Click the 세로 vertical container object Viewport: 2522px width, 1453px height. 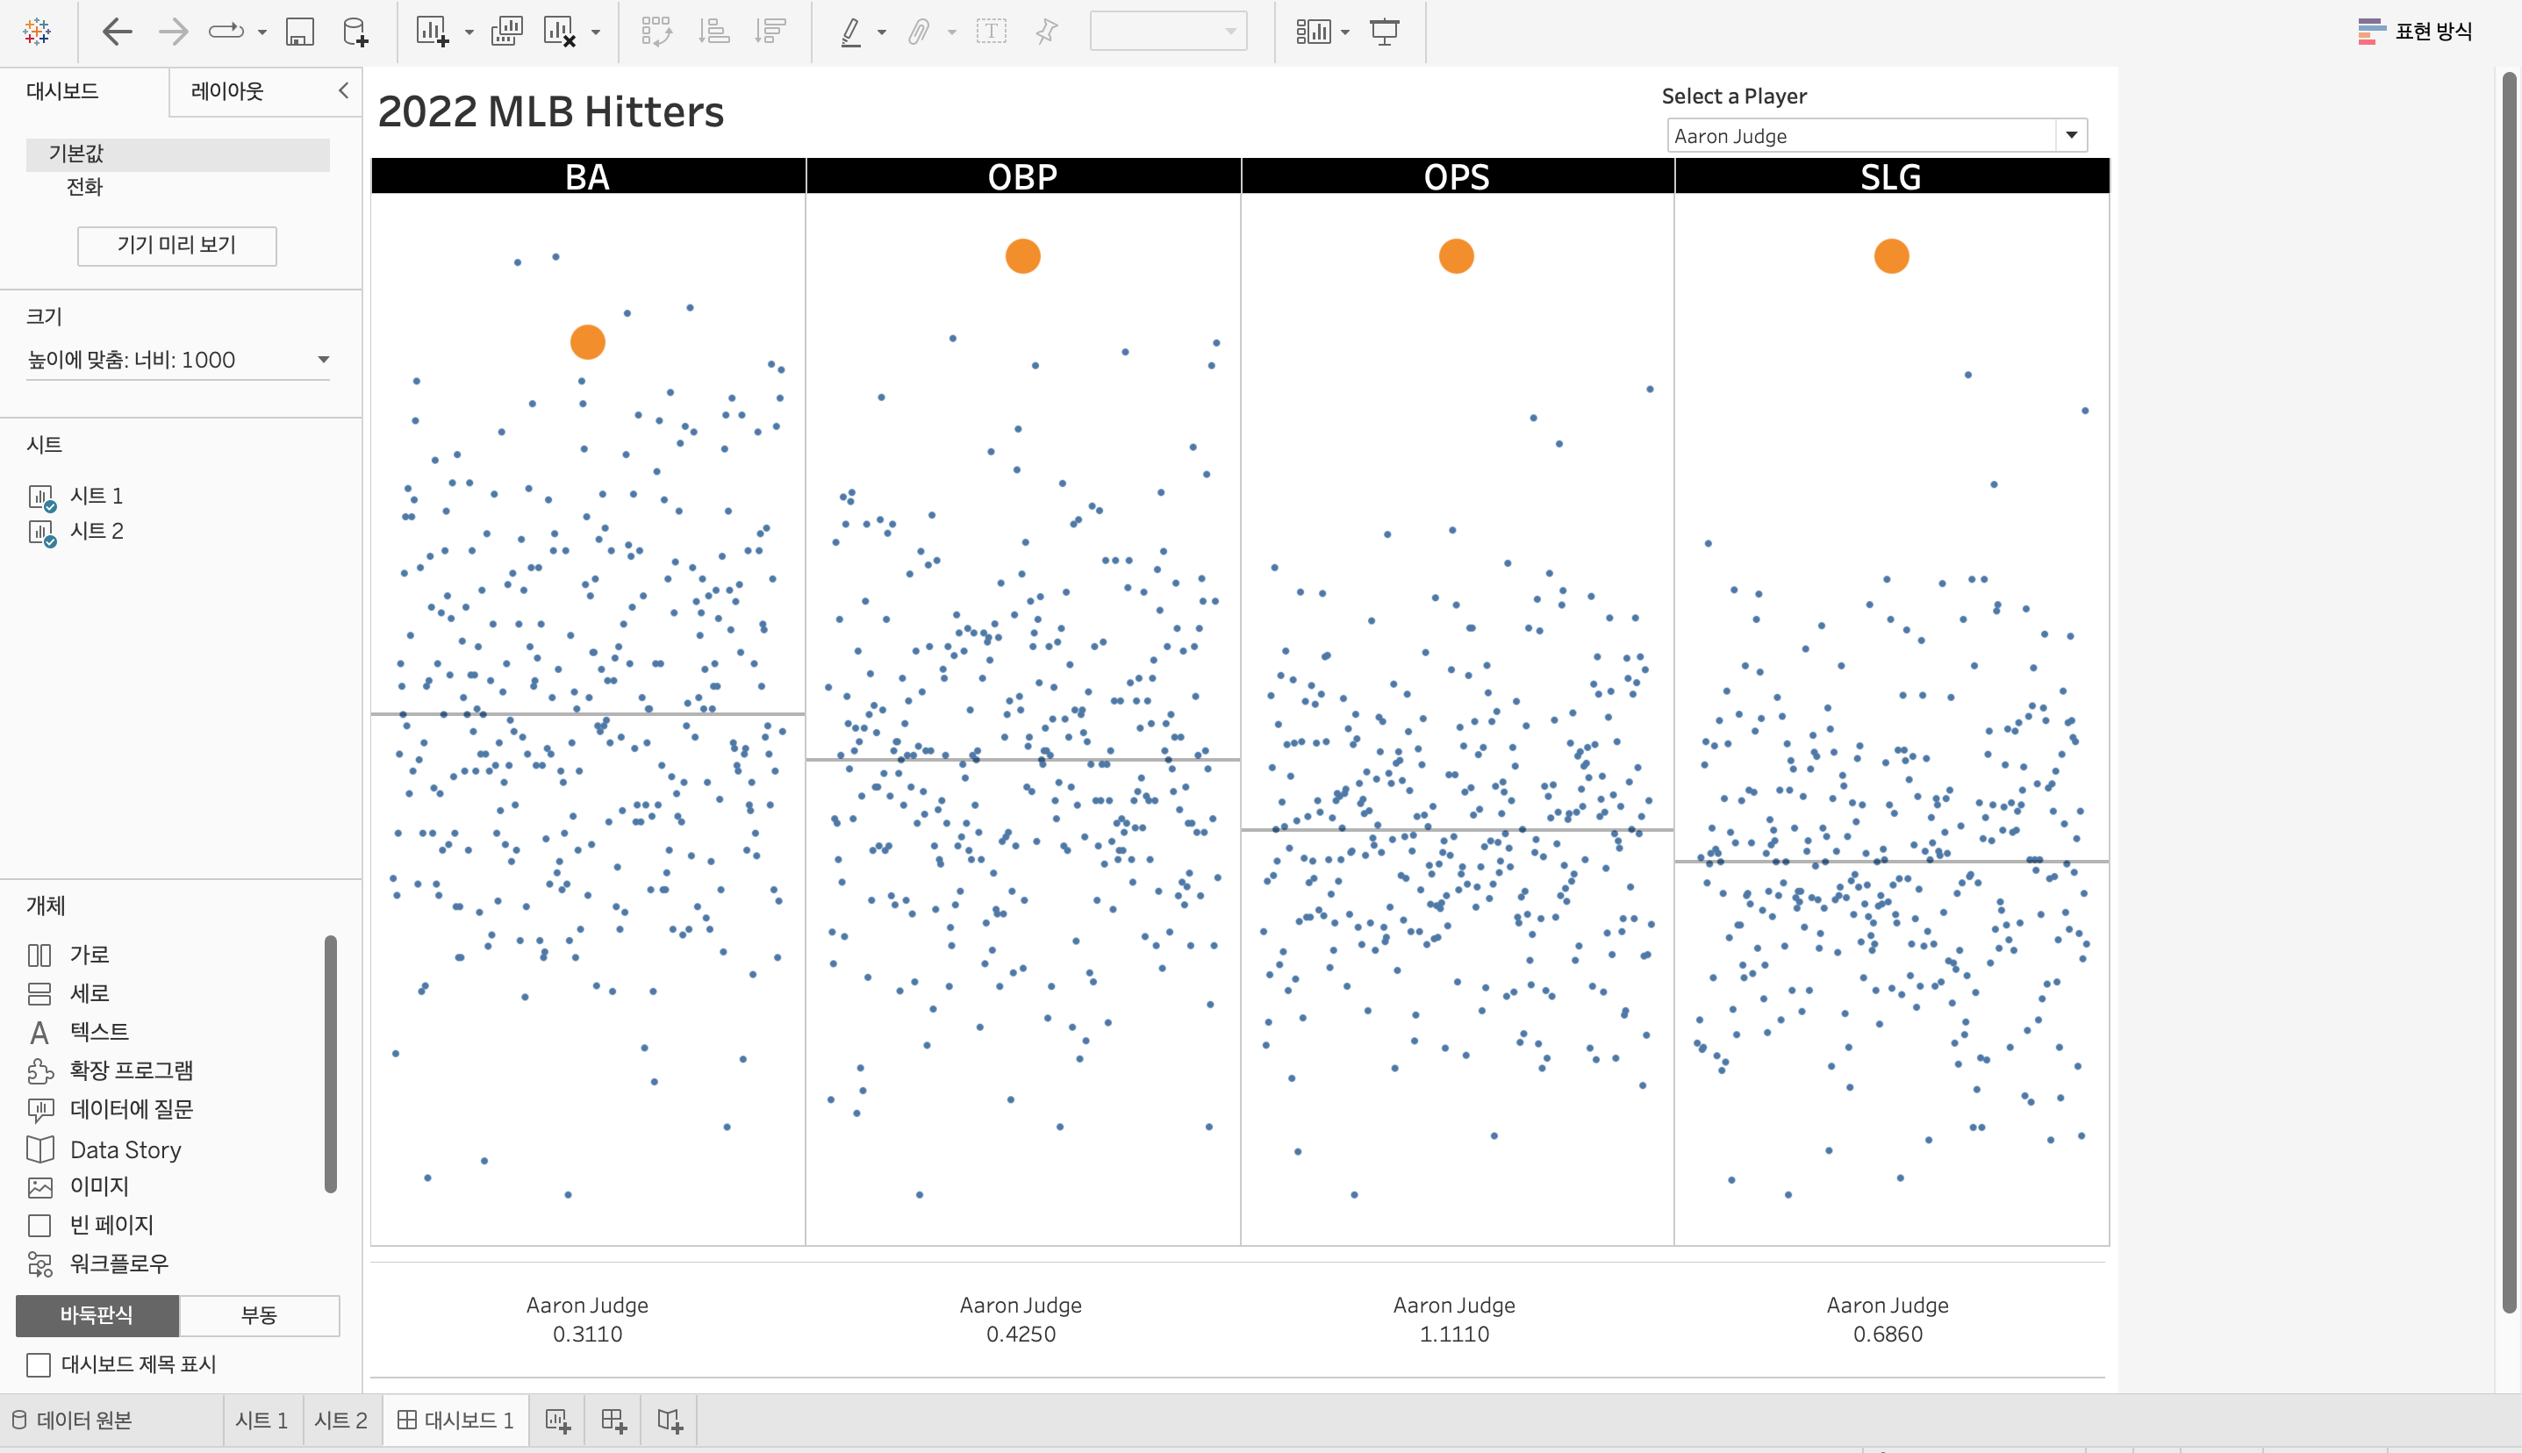pos(68,993)
